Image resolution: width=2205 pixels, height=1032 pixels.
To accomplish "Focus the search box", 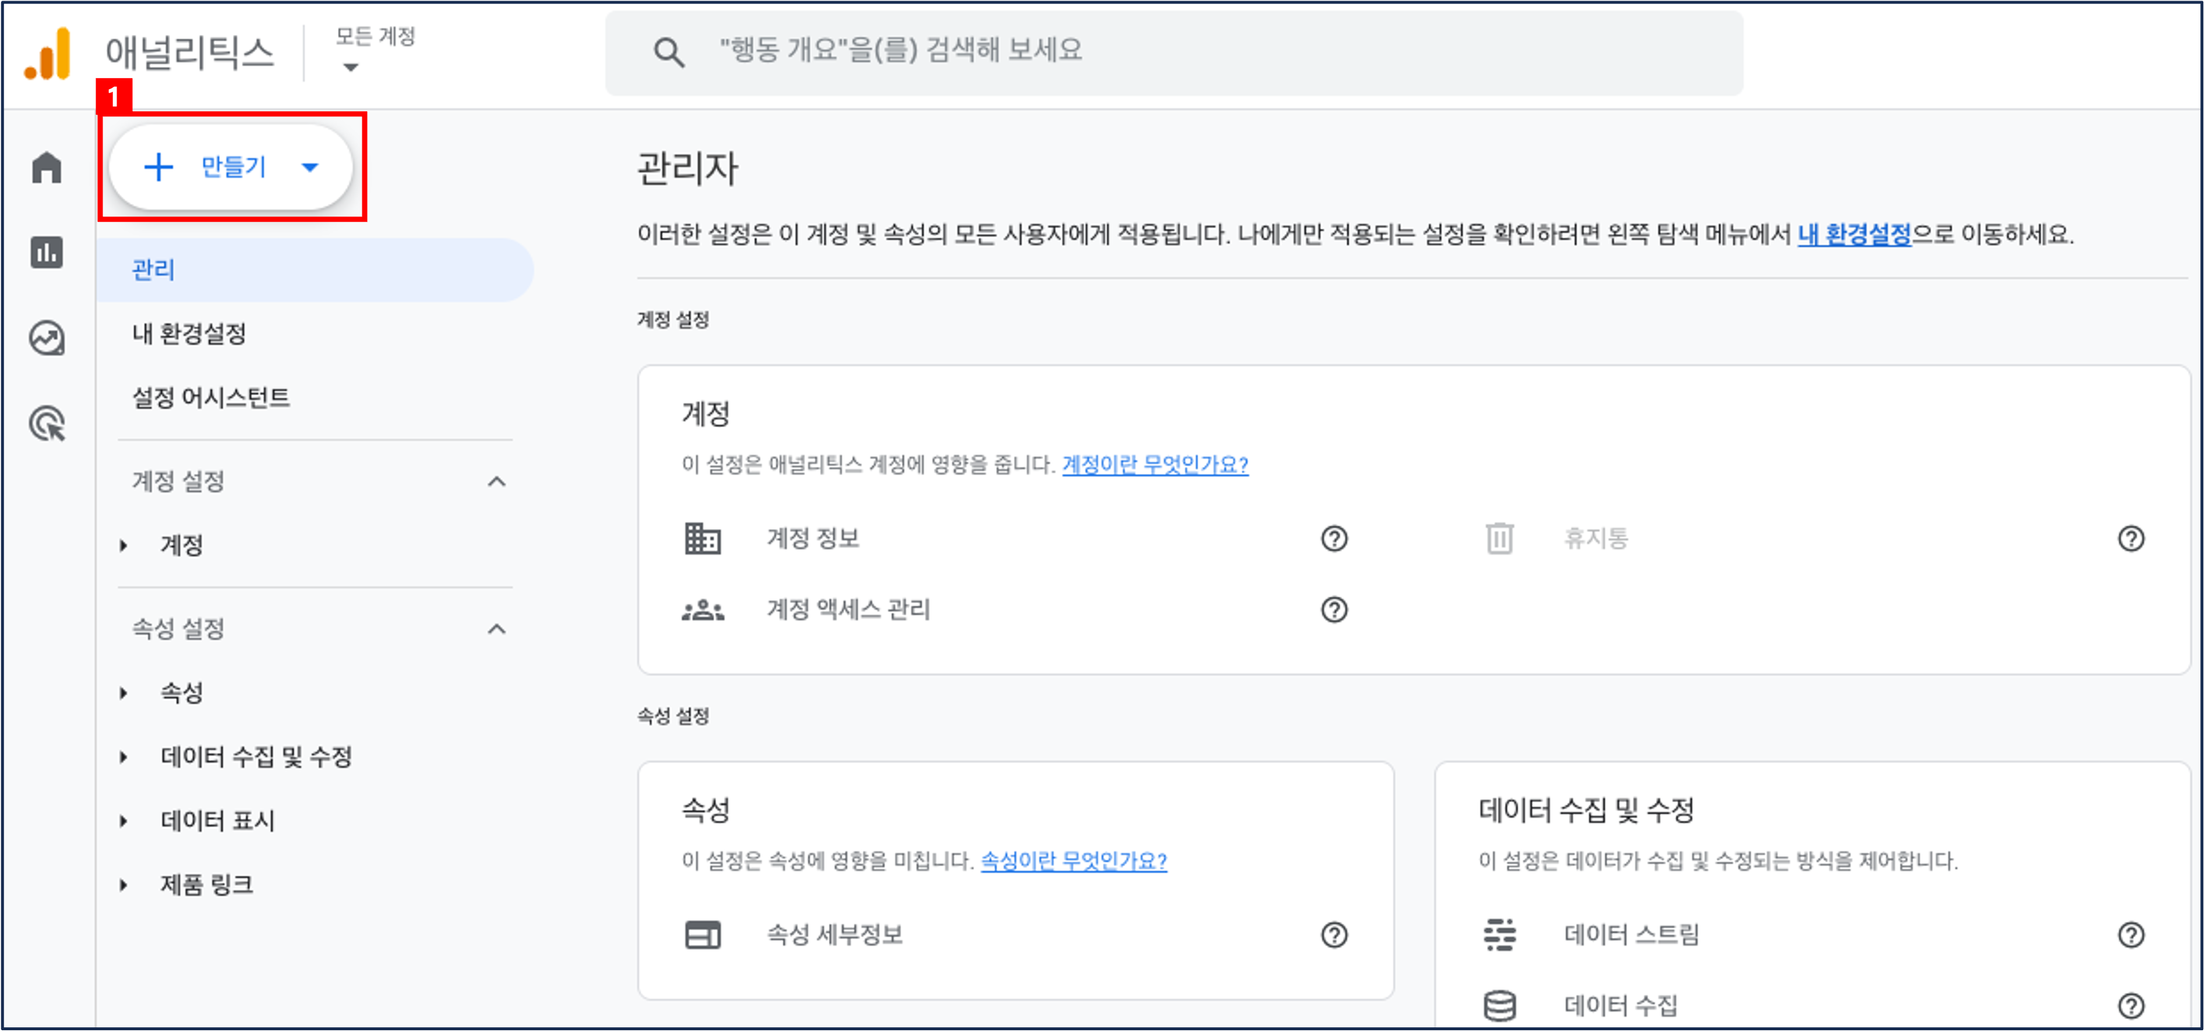I will (x=1173, y=53).
